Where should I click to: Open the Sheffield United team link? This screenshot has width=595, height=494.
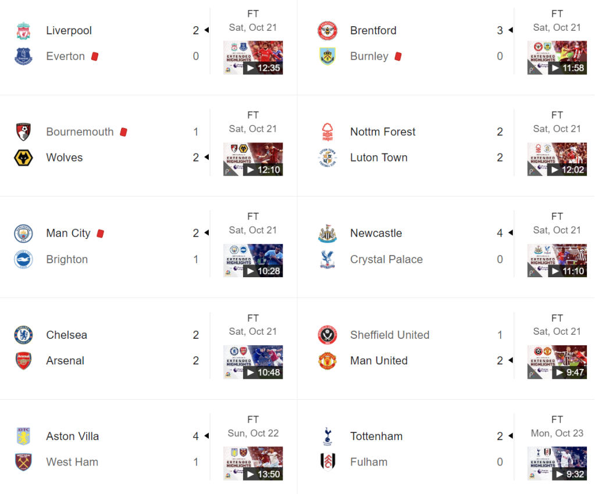(390, 335)
